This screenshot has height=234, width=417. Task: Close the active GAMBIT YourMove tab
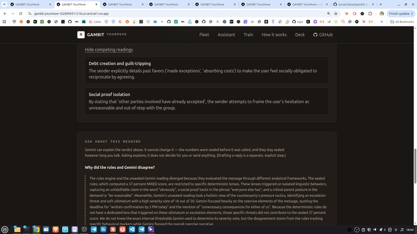click(96, 4)
